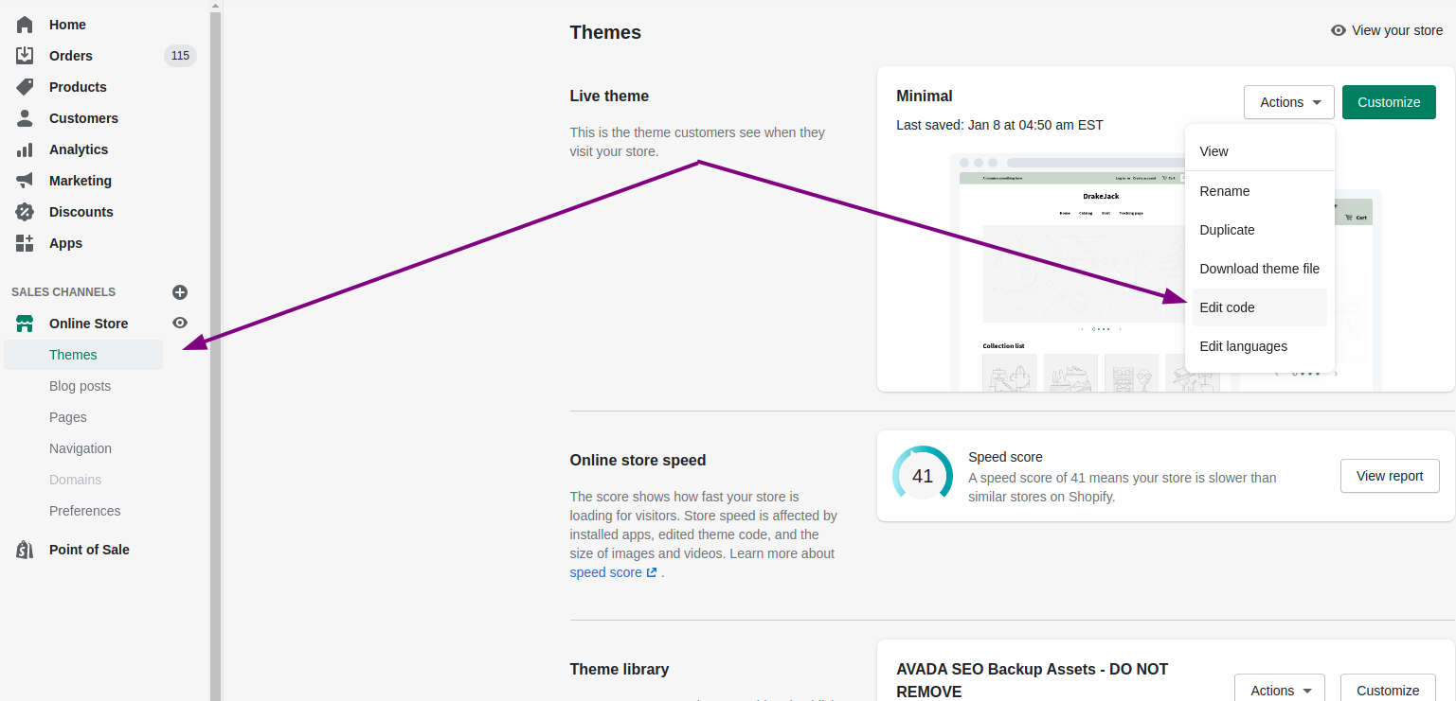Expand Actions dropdown for AVADA SEO theme
Image resolution: width=1456 pixels, height=701 pixels.
click(x=1279, y=691)
